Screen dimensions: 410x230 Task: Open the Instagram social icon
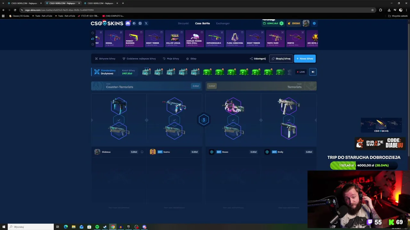(x=140, y=23)
